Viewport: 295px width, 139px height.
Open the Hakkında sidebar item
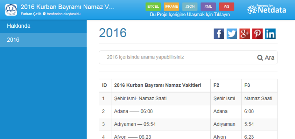[43, 26]
